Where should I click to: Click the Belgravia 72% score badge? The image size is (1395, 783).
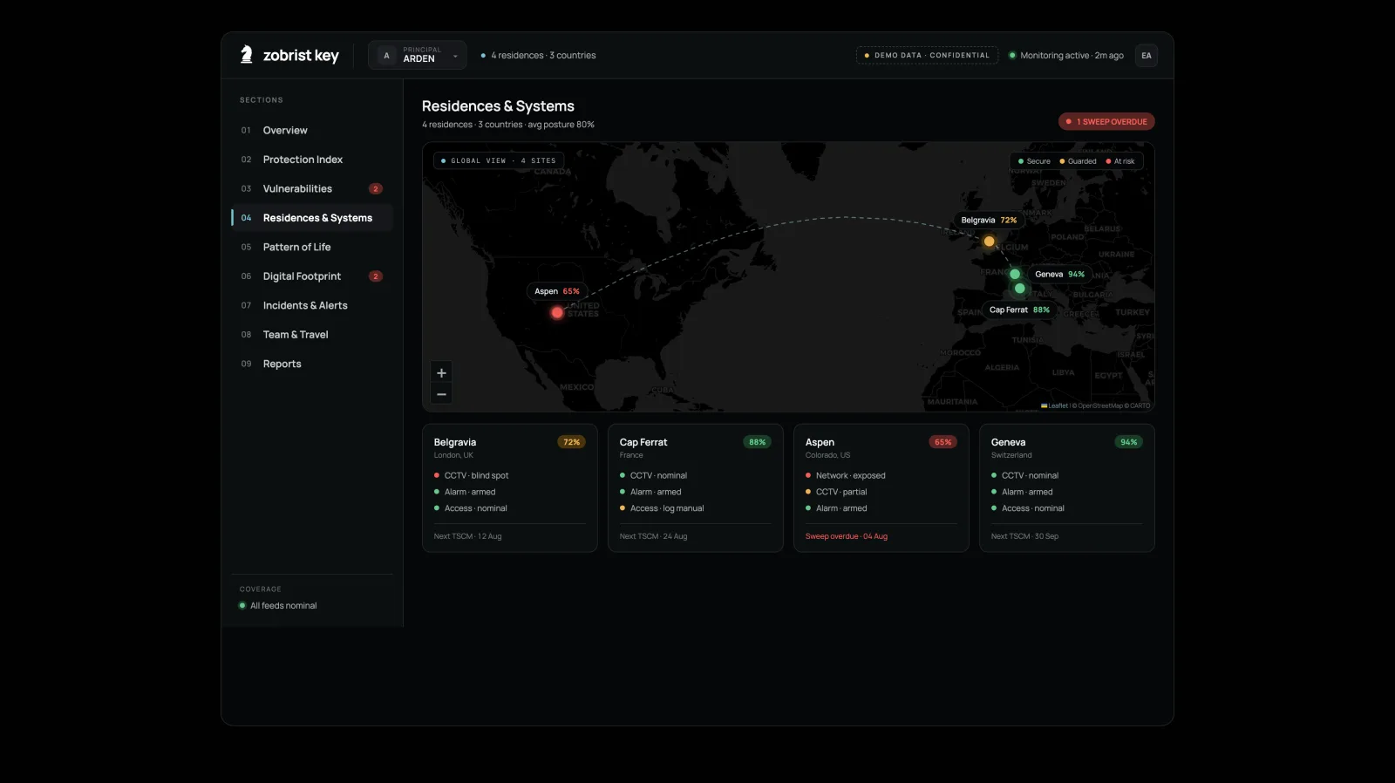point(571,442)
